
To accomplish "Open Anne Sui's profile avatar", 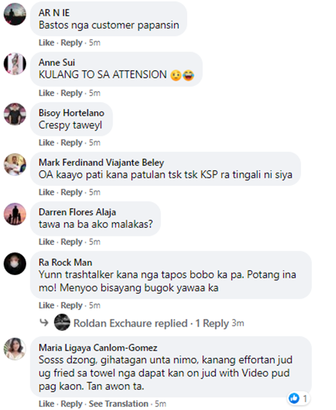I will [15, 64].
